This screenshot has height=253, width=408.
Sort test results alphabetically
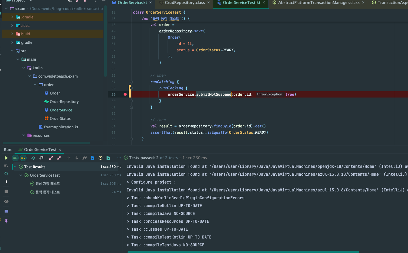pos(34,158)
